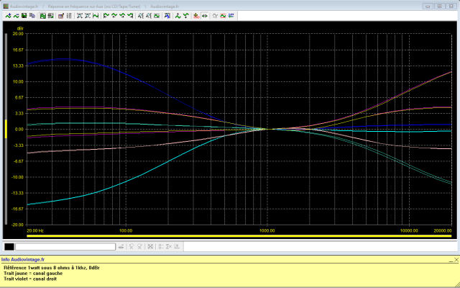Viewport: 460px width, 288px height.
Task: Click the red limit lines toolbar icon
Action: [x=223, y=16]
